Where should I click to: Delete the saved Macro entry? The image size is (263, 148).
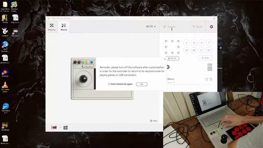211,79
